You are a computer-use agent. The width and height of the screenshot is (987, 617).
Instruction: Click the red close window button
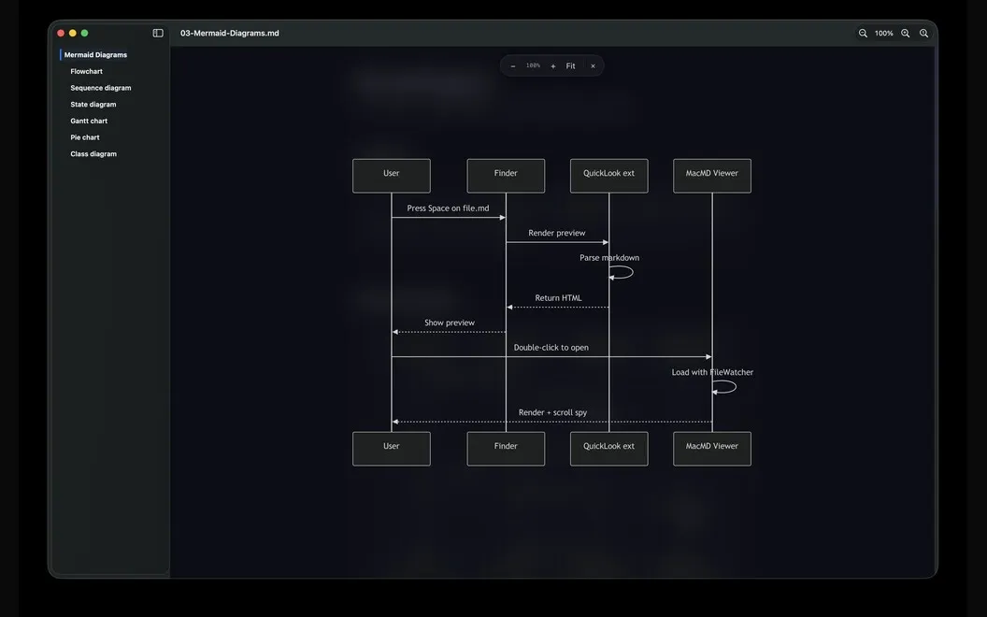(x=61, y=34)
